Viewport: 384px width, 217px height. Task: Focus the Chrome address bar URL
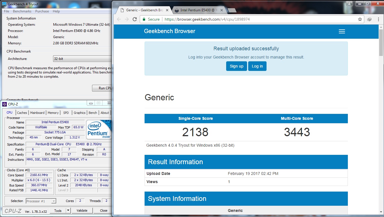click(207, 19)
